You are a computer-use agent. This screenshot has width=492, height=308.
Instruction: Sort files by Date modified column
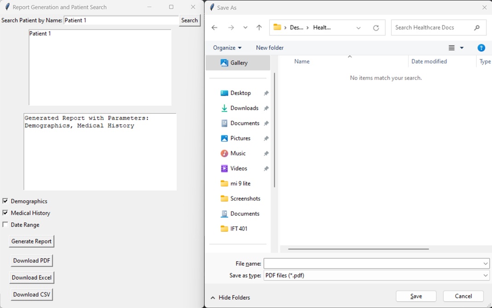click(429, 62)
